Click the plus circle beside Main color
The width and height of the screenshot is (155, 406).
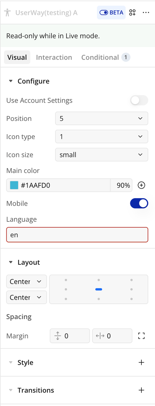click(141, 185)
